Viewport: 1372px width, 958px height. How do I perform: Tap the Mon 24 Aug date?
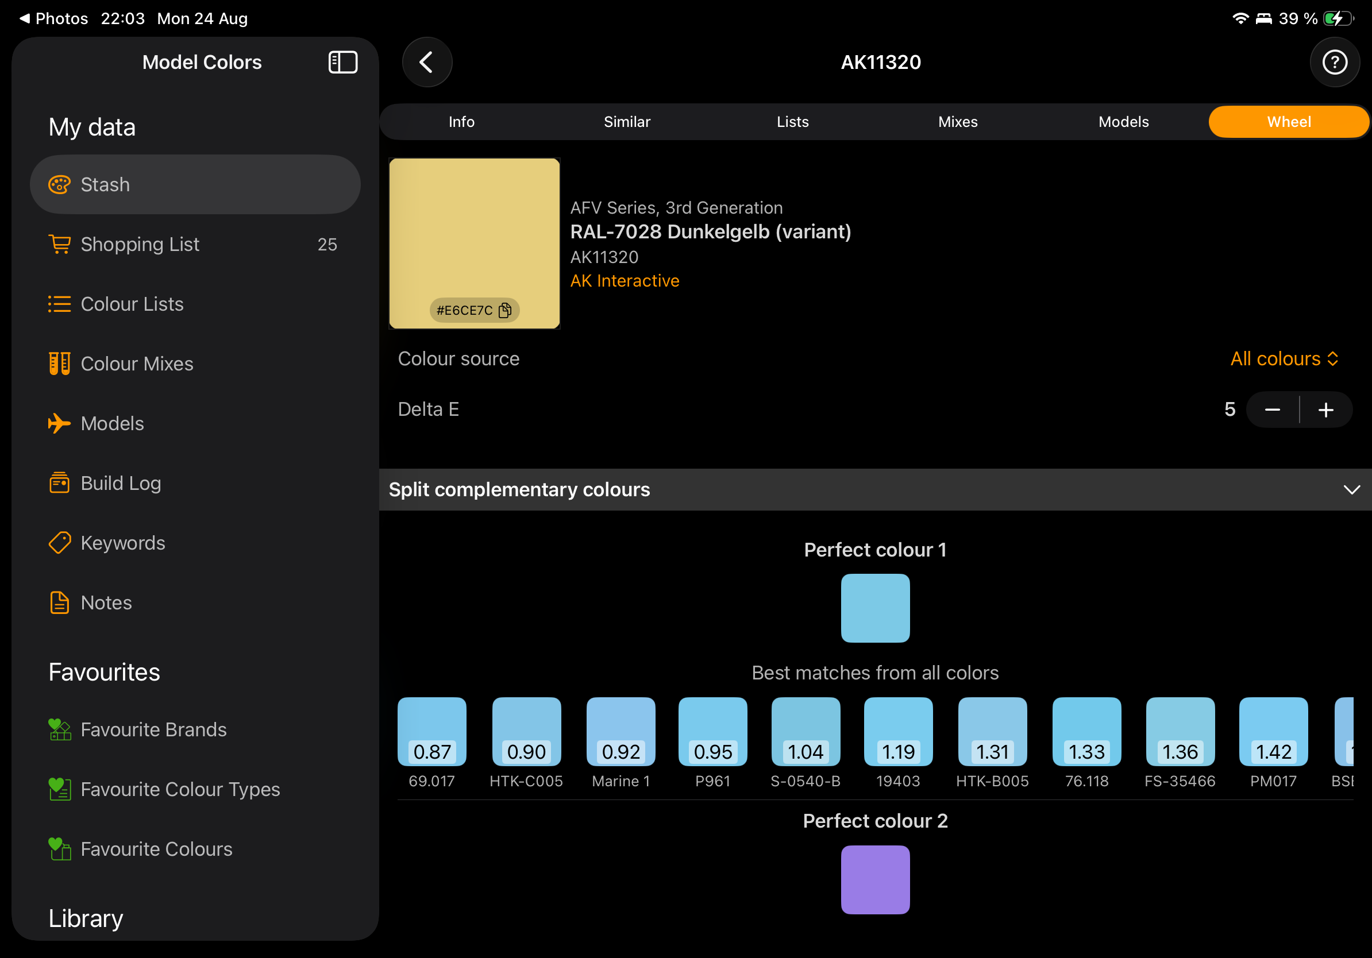[x=203, y=18]
